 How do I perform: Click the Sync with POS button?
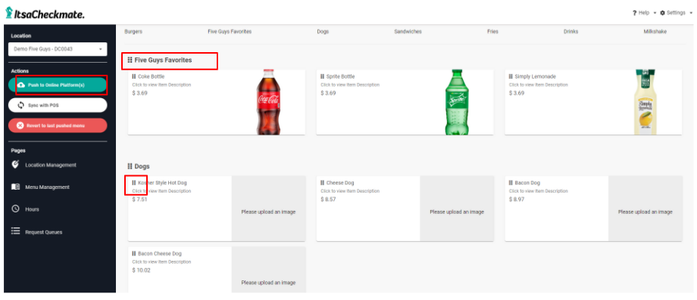(x=58, y=106)
